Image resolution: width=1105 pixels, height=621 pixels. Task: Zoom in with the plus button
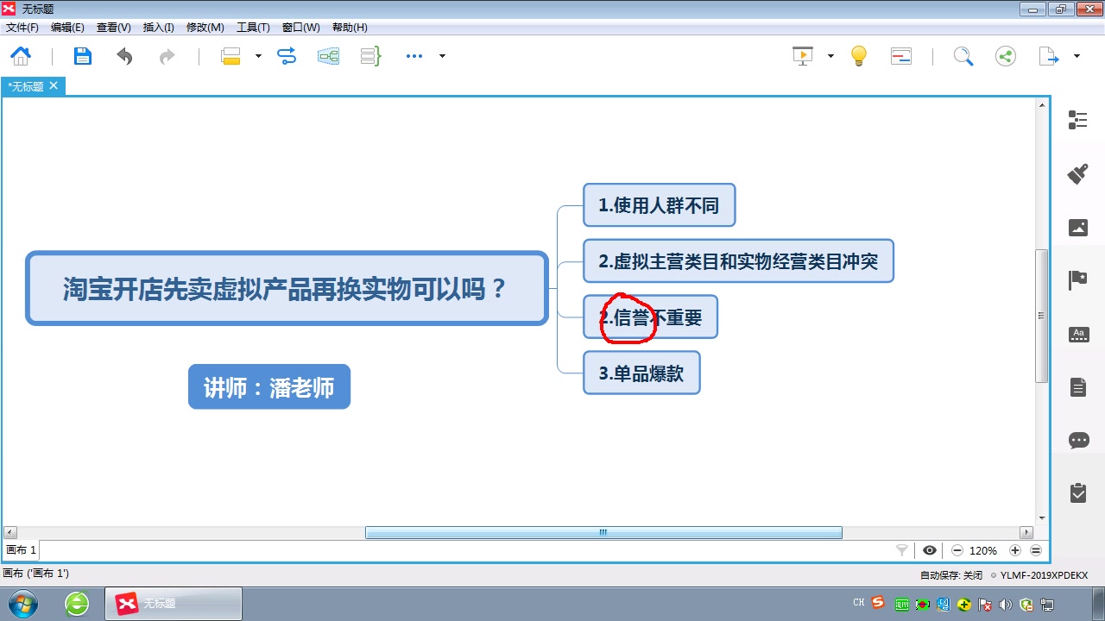[x=1015, y=550]
